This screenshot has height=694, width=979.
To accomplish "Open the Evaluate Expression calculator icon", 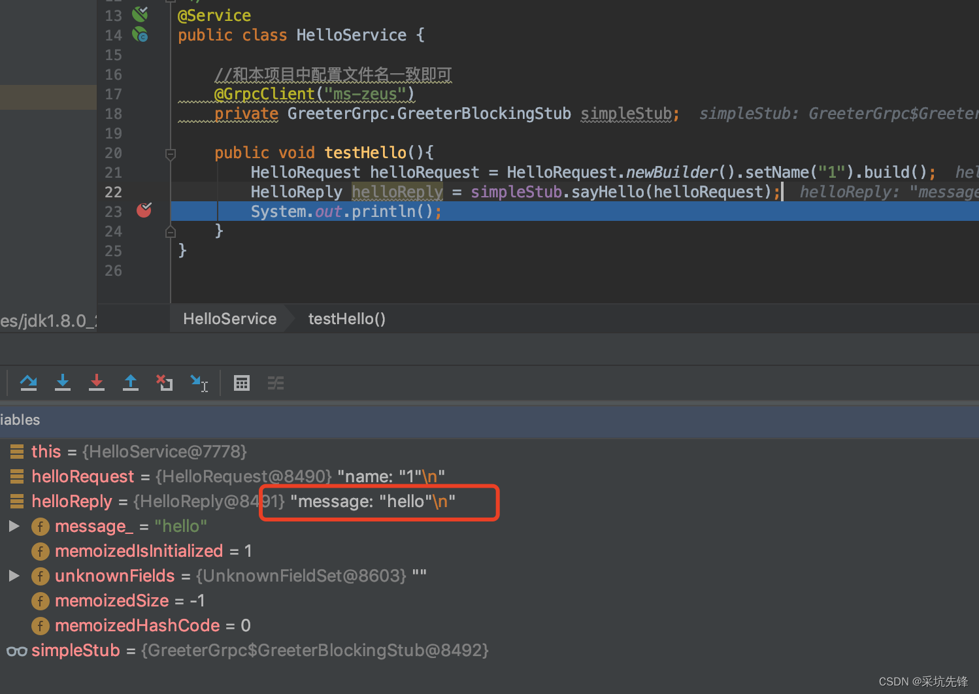I will tap(242, 383).
